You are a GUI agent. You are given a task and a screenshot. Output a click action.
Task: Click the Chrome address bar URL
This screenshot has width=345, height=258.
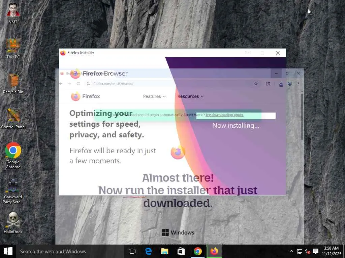(x=113, y=84)
